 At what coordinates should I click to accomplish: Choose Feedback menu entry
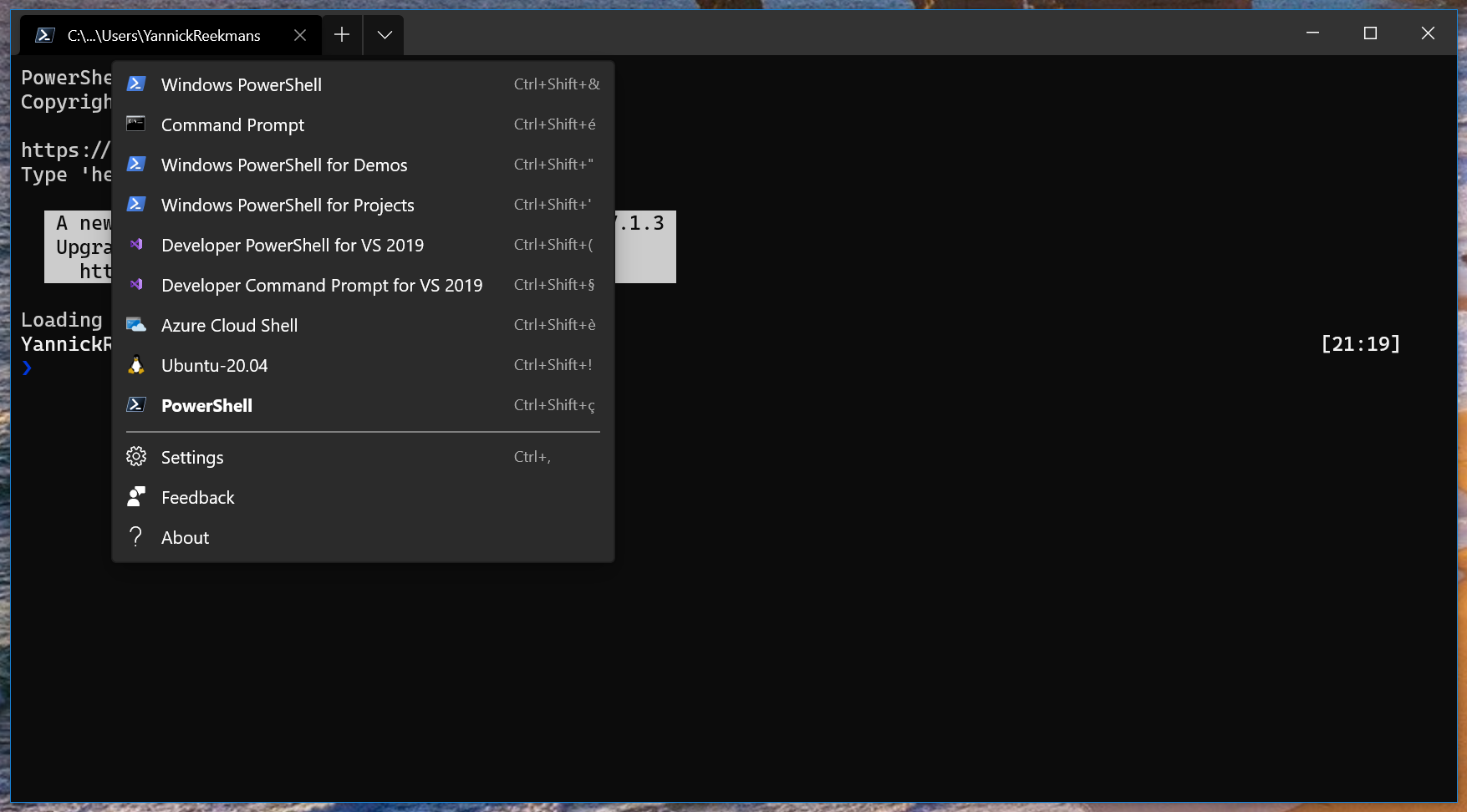pos(363,497)
